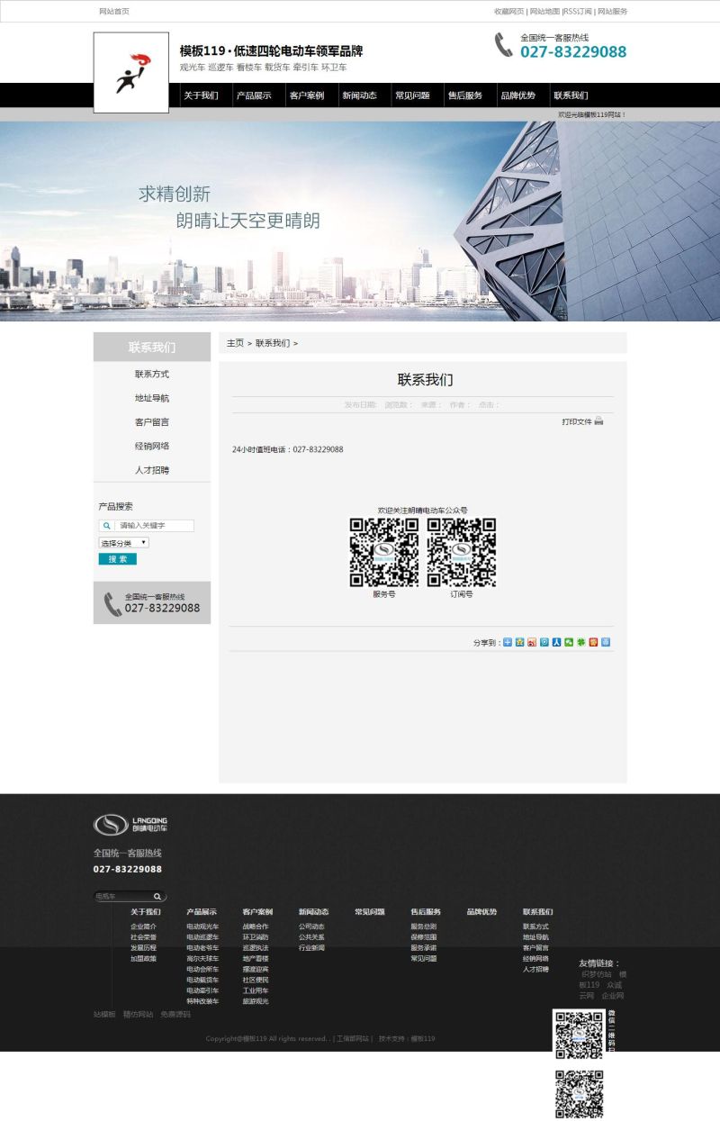Viewport: 720px width, 1121px height.
Task: Click the Langqing logo in footer
Action: click(x=130, y=824)
